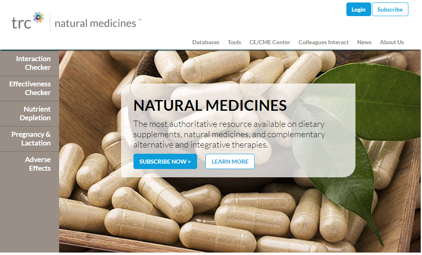The height and width of the screenshot is (255, 422).
Task: Open the Tools menu
Action: (234, 42)
